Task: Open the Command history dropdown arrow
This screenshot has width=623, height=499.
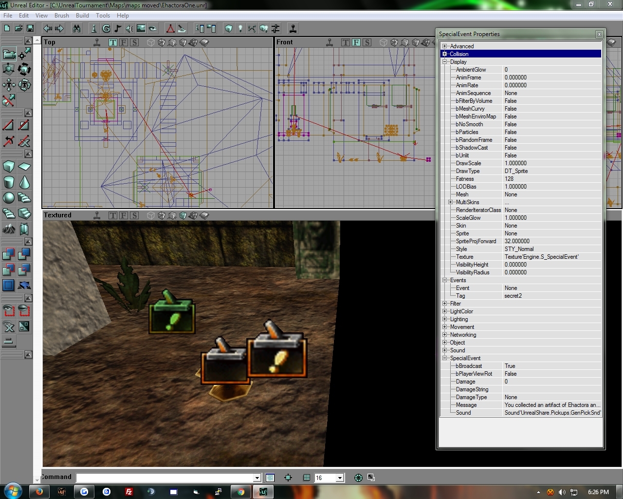Action: (x=257, y=478)
